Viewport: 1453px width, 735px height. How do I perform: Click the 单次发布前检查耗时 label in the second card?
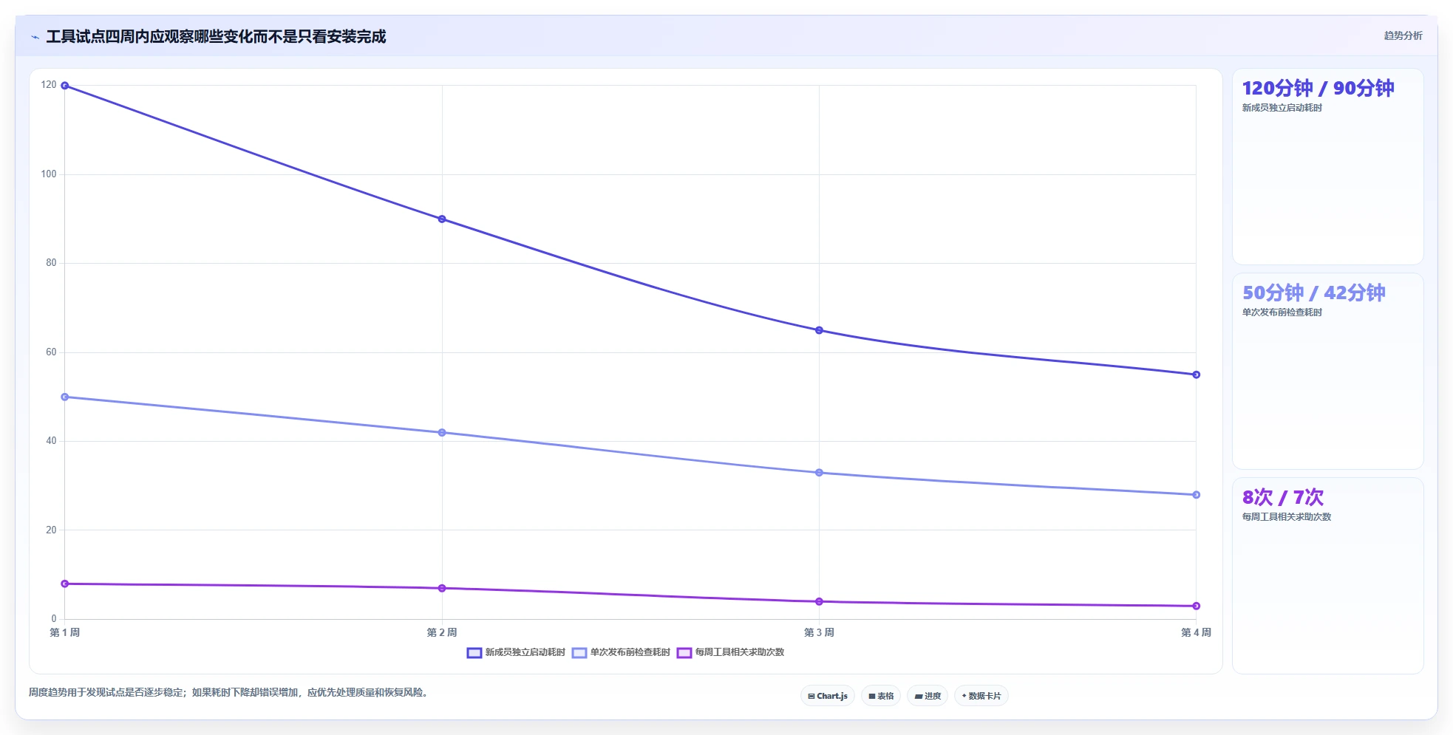click(x=1282, y=312)
